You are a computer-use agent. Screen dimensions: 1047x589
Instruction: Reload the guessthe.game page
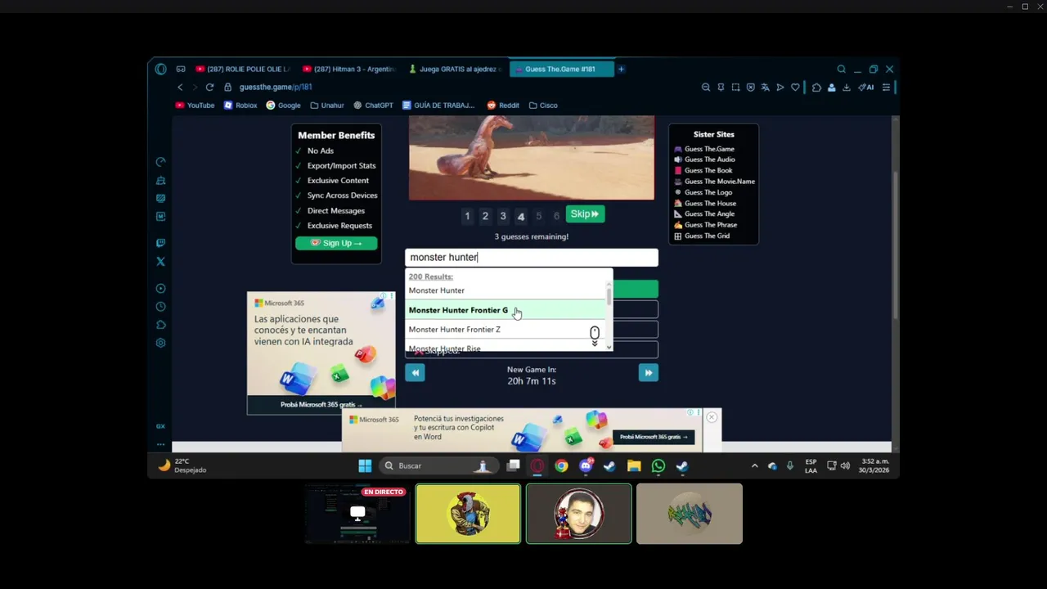pos(209,87)
